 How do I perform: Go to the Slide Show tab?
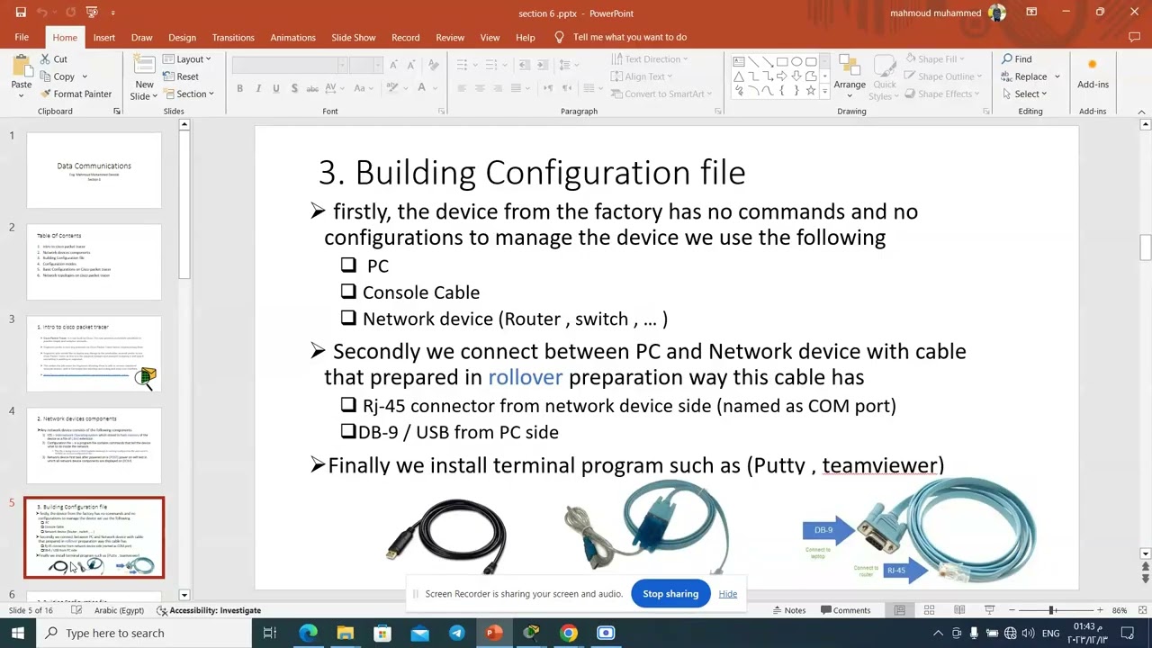click(x=353, y=37)
